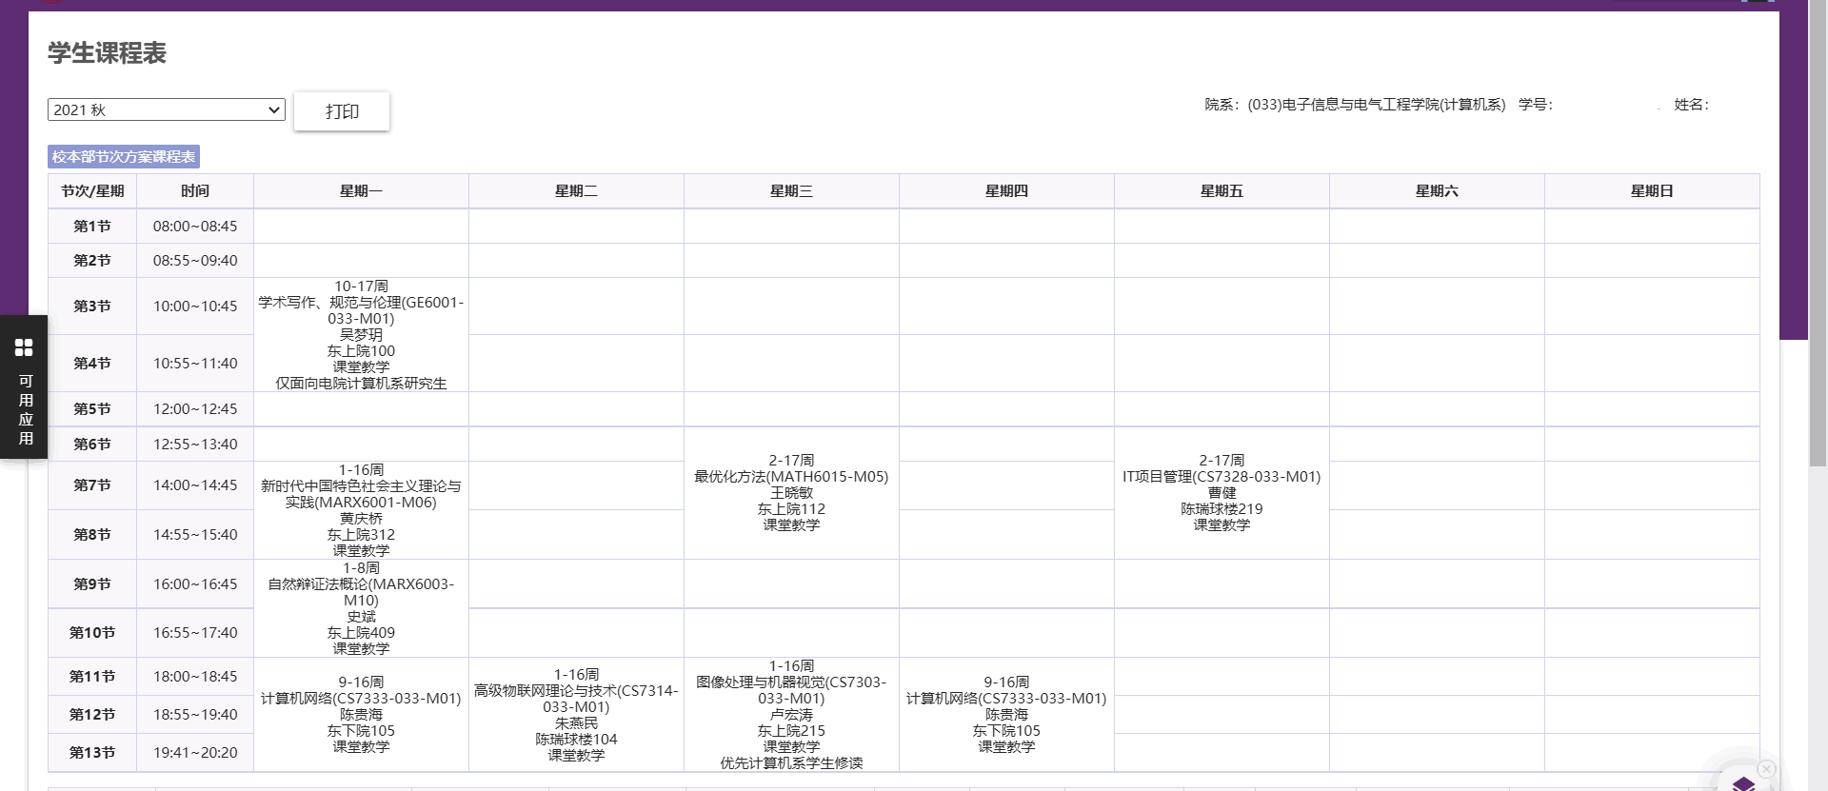Image resolution: width=1828 pixels, height=791 pixels.
Task: Click the 星期六 column header
Action: click(x=1437, y=191)
